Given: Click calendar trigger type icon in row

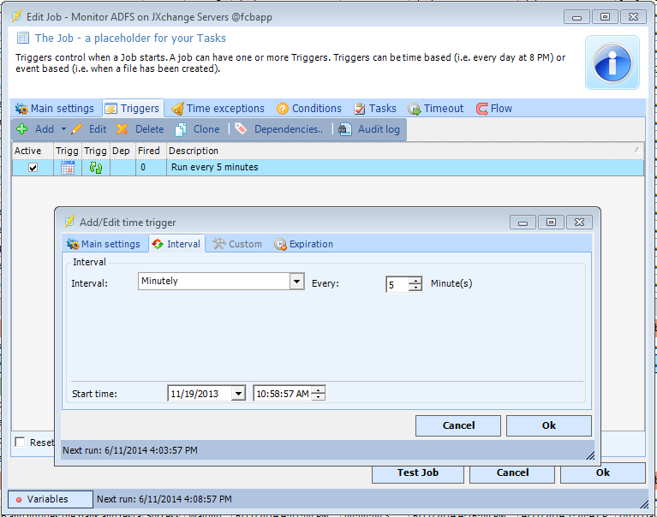Looking at the screenshot, I should pyautogui.click(x=67, y=168).
